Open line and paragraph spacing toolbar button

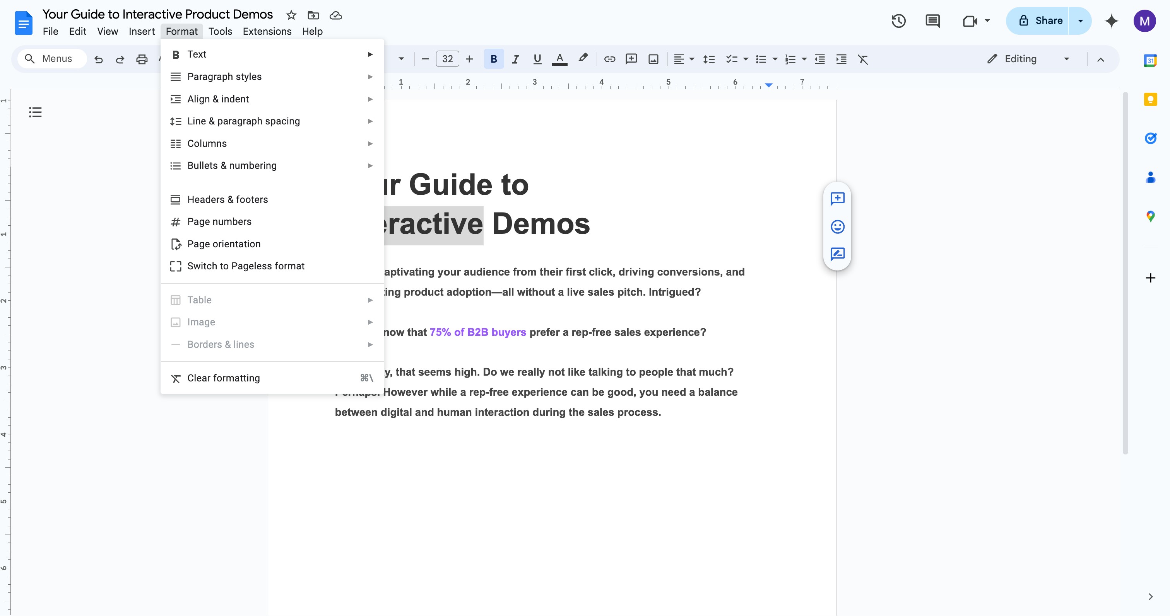click(708, 59)
